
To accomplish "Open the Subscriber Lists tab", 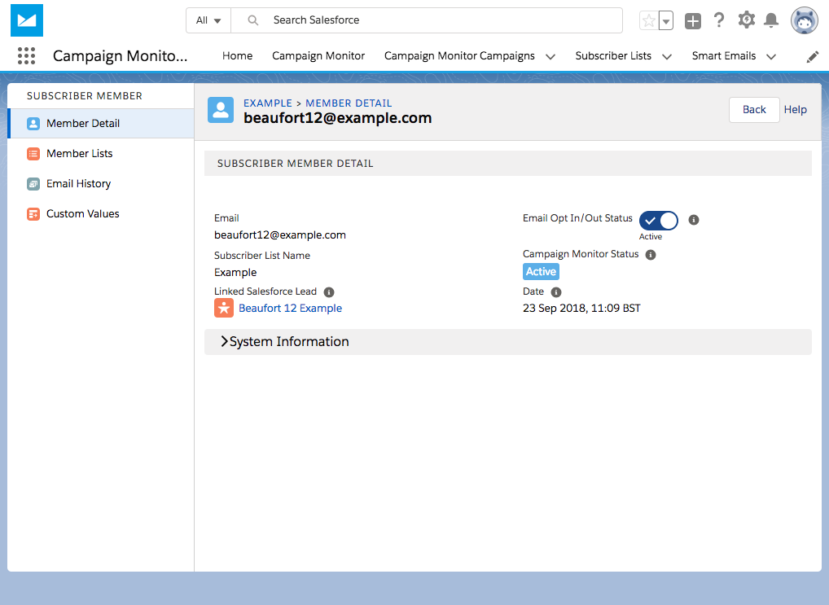I will point(613,56).
